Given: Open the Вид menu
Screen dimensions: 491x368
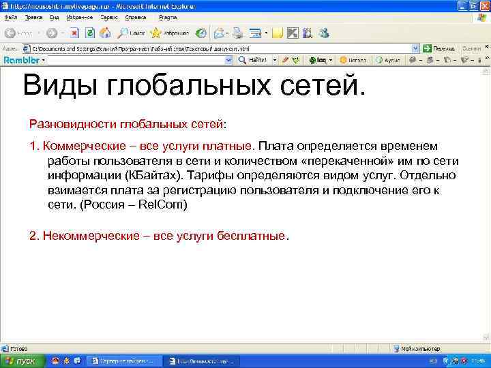Looking at the screenshot, I should click(x=55, y=18).
